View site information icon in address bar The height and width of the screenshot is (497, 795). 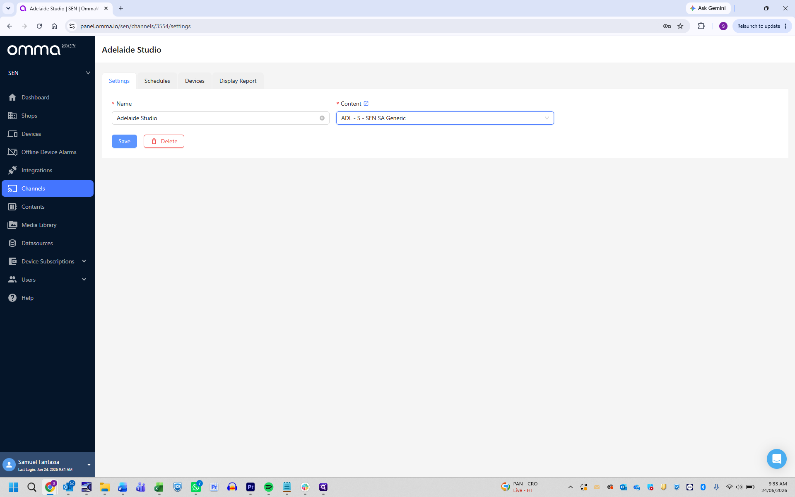72,26
